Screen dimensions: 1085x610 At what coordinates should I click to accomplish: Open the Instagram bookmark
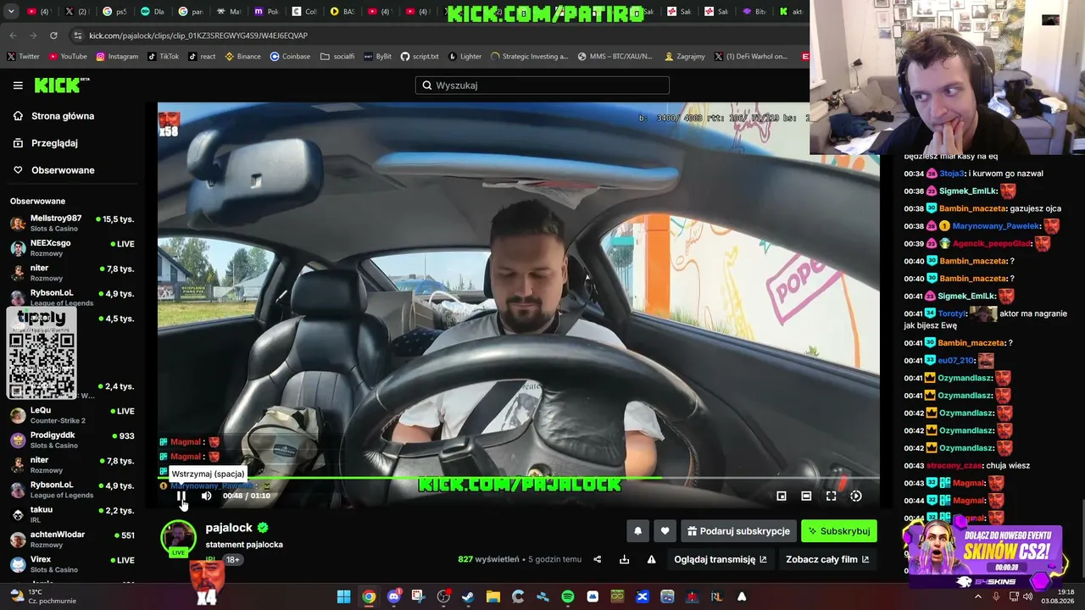click(x=117, y=57)
